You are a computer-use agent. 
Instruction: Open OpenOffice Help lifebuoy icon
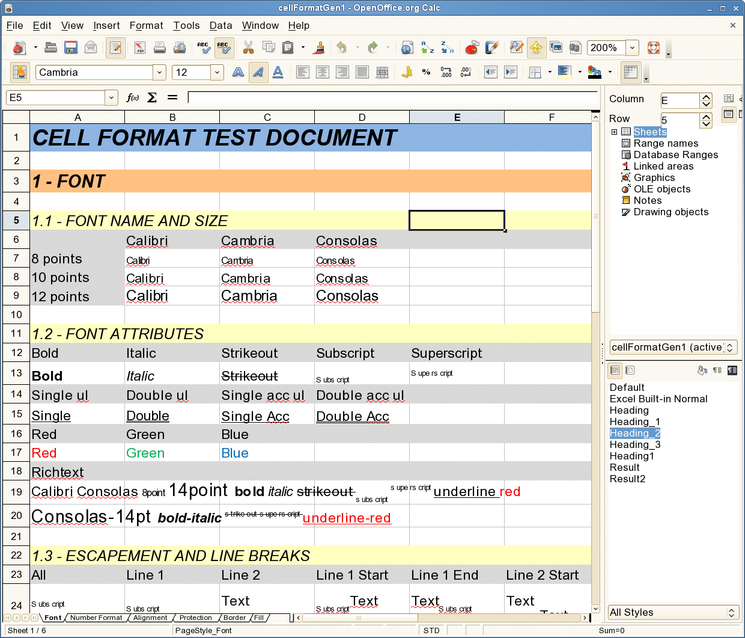pyautogui.click(x=654, y=48)
